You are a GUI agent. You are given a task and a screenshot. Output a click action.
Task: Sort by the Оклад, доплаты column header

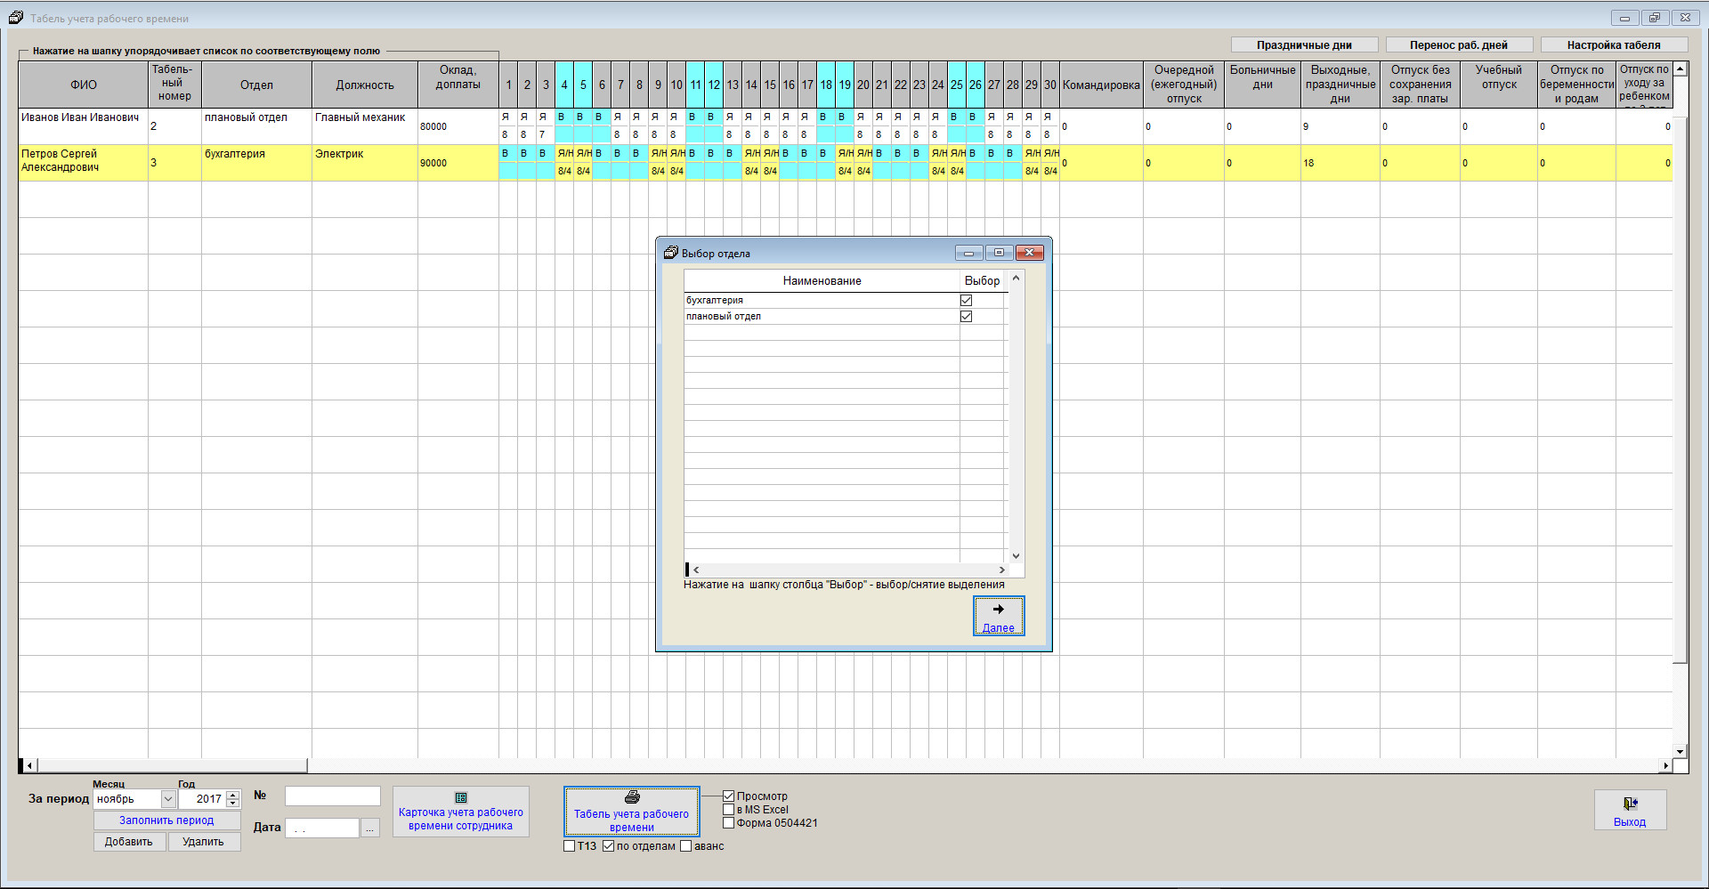[458, 85]
